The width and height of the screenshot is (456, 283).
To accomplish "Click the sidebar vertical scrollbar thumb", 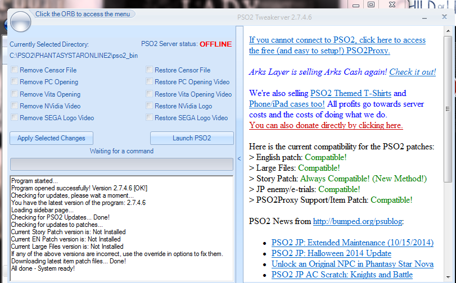I will 448,109.
